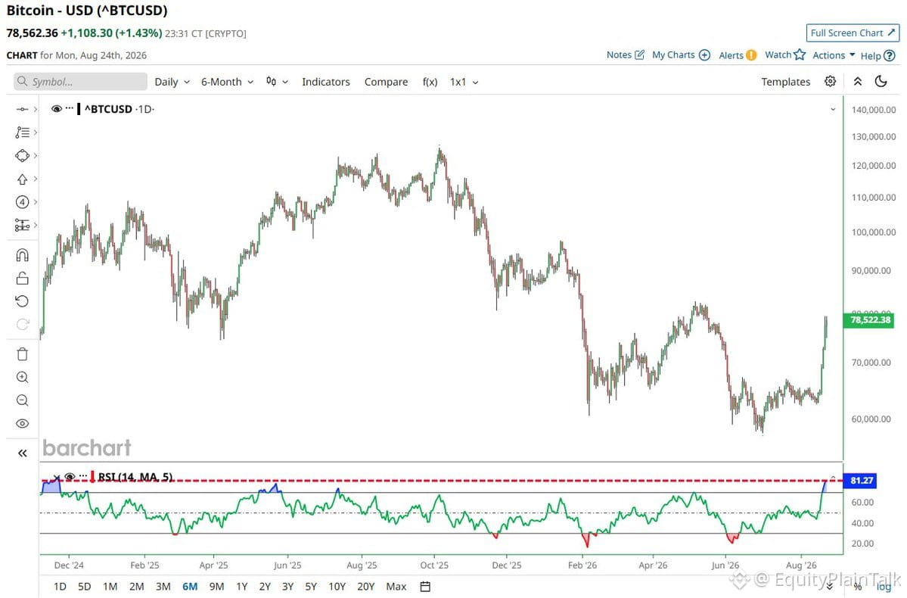This screenshot has width=907, height=598.
Task: Collapse the chart toolbar with double chevron
Action: 858,82
